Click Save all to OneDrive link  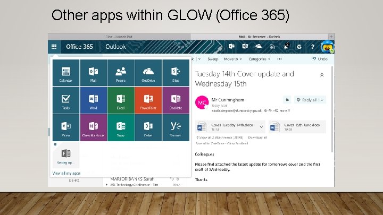click(x=222, y=143)
